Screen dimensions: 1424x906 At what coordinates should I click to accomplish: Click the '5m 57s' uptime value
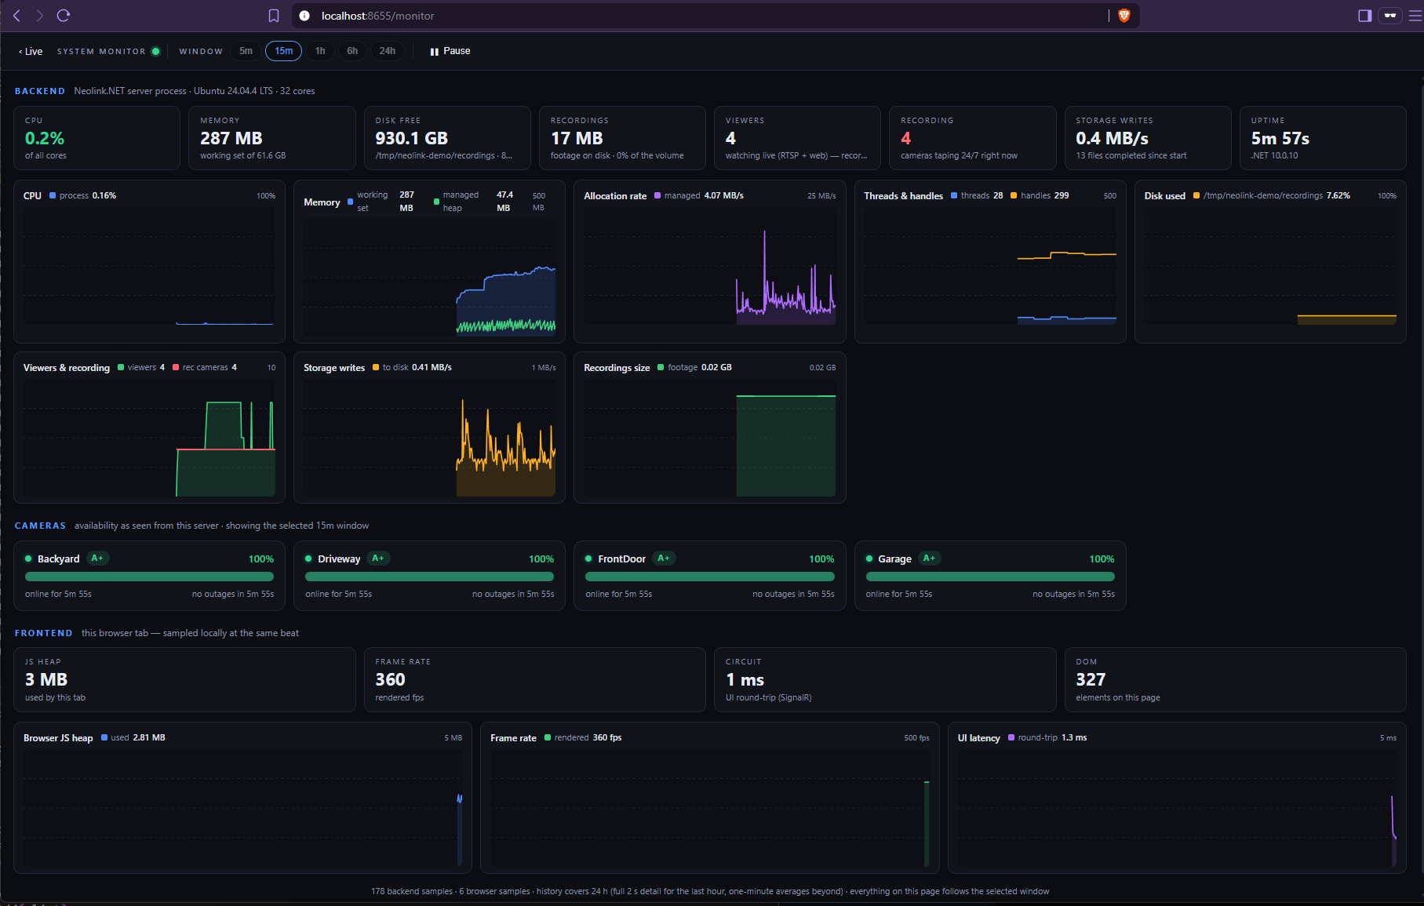pyautogui.click(x=1280, y=138)
